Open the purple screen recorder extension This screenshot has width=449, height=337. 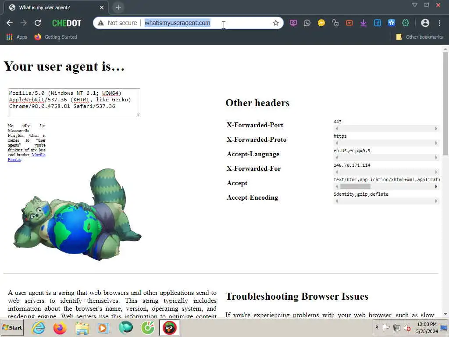pos(293,23)
